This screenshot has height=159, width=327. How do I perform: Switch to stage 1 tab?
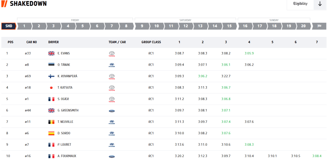(x=24, y=26)
